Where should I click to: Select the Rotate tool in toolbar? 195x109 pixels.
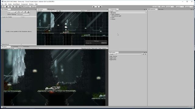[10, 7]
